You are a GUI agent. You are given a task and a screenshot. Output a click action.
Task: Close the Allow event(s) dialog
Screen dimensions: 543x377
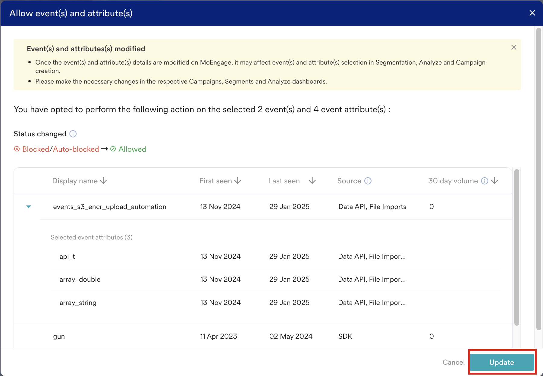pos(532,13)
